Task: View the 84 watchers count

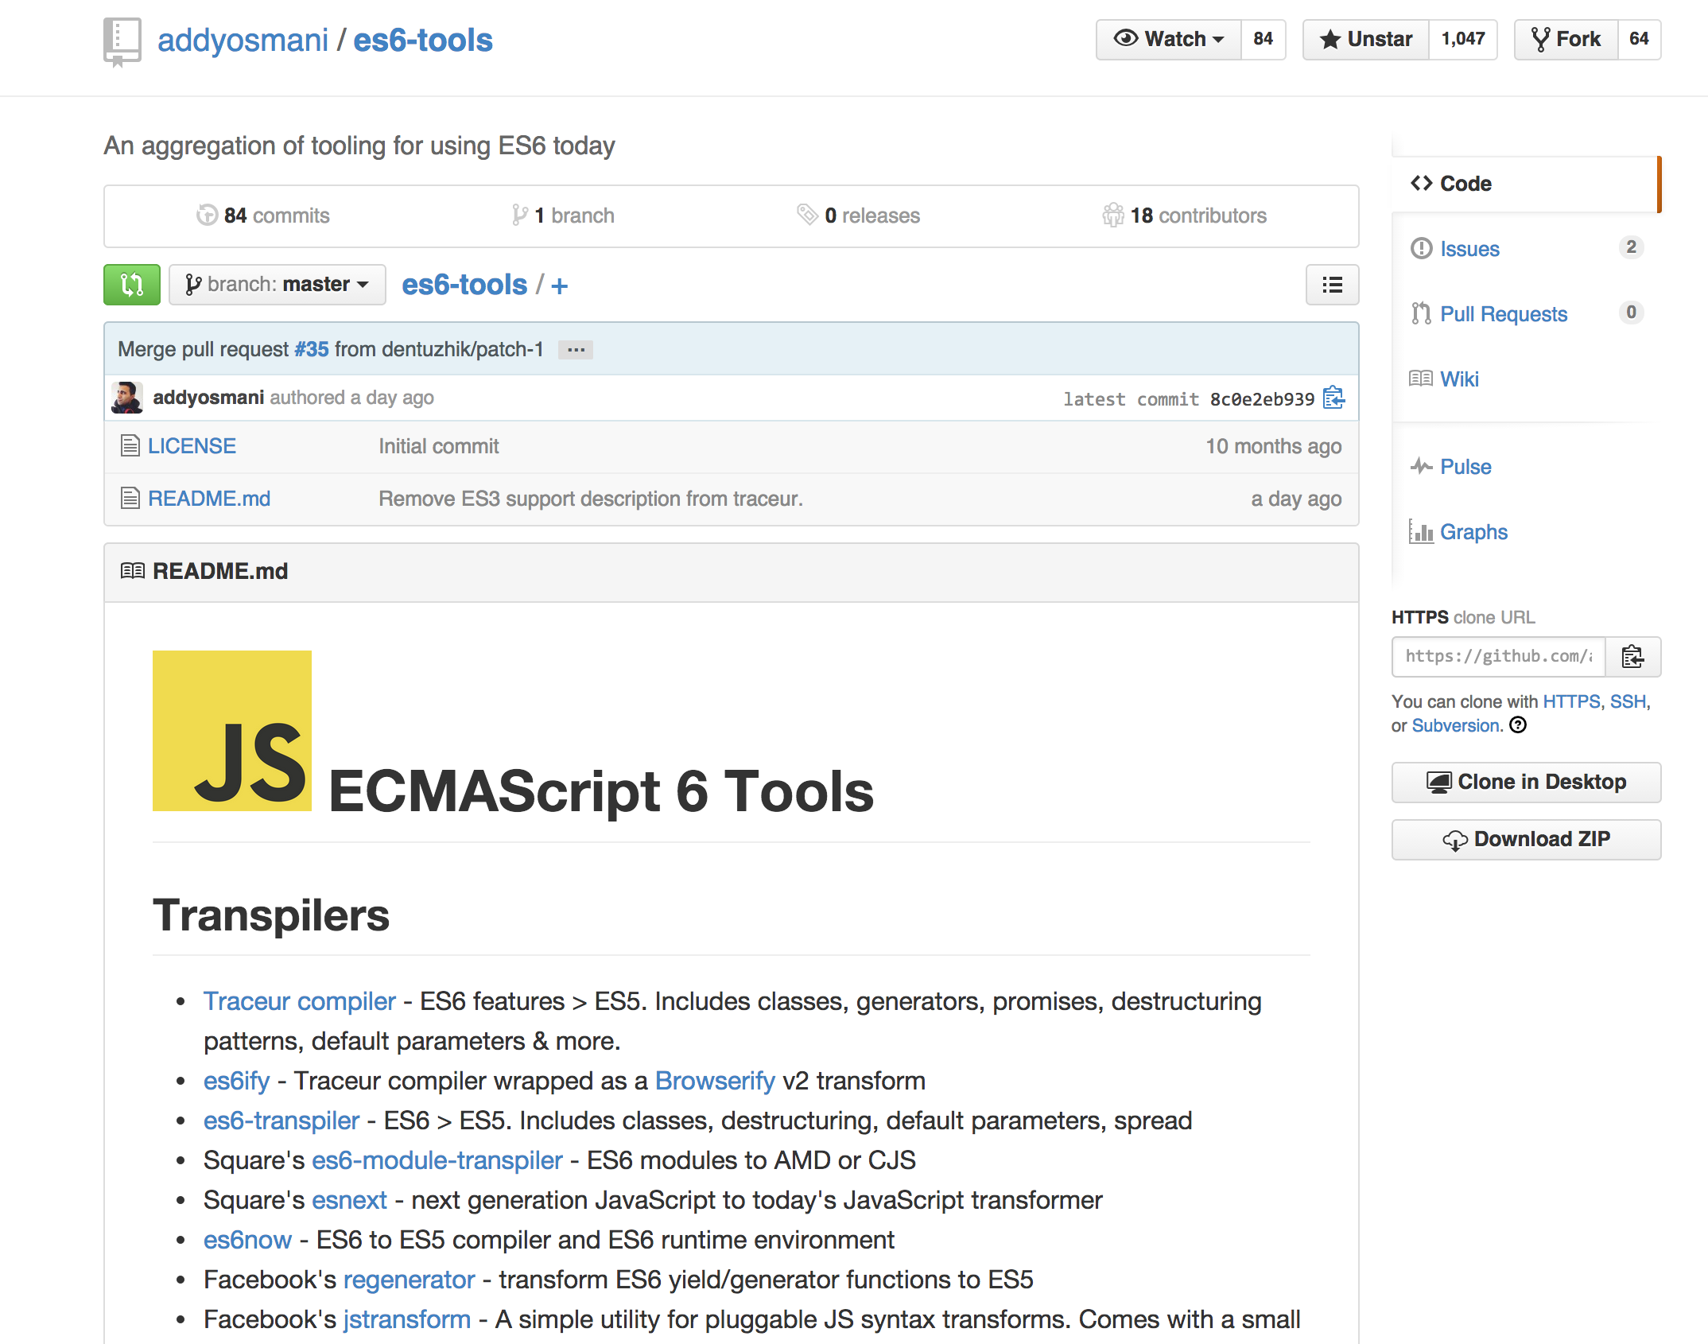Action: [1263, 39]
